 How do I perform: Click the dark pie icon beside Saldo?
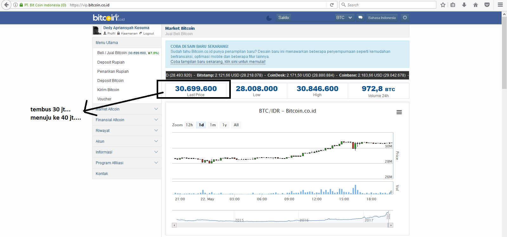[269, 18]
